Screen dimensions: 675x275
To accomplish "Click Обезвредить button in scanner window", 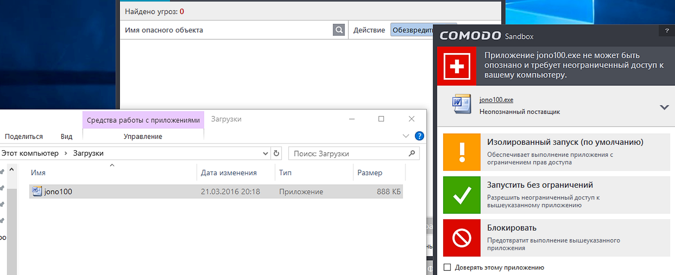I will (x=412, y=30).
